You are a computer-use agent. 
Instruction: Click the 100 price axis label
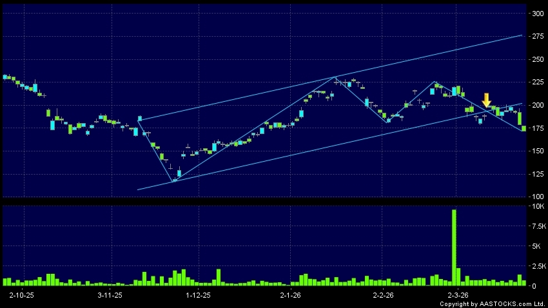tap(536, 197)
